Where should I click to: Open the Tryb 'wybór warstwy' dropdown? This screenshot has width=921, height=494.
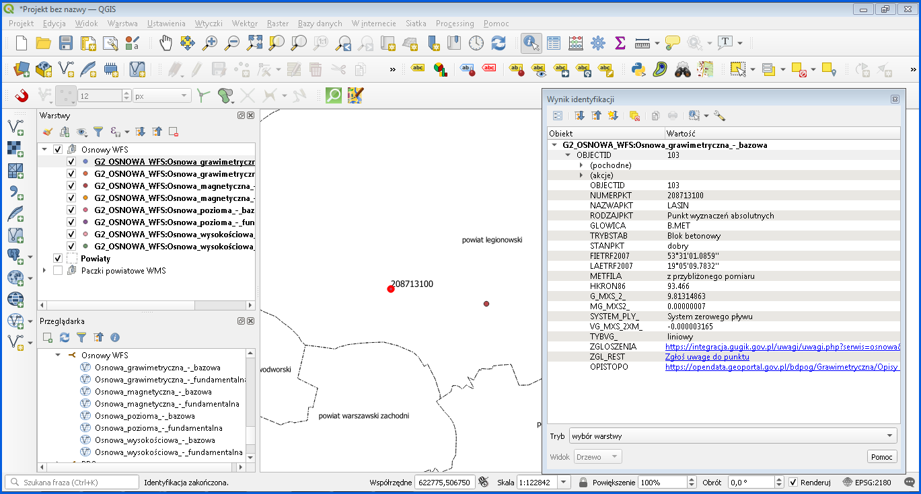pyautogui.click(x=733, y=436)
